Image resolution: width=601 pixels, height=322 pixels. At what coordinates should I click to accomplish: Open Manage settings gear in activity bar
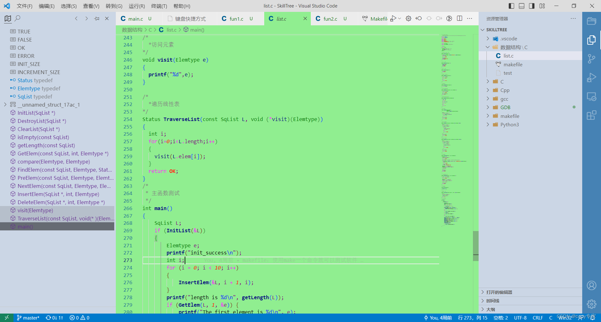click(x=591, y=304)
